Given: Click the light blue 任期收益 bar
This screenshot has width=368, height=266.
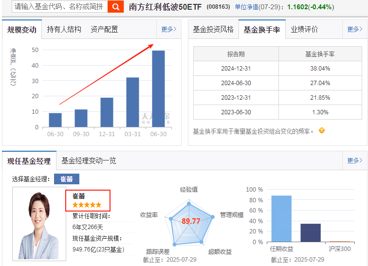Looking at the screenshot, I should tap(281, 219).
